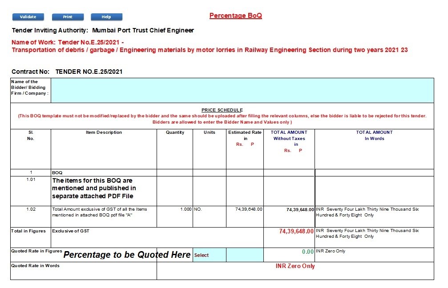Screen dimensions: 448x288
Task: Click the Sl. No. 1.02 cell
Action: (31, 209)
